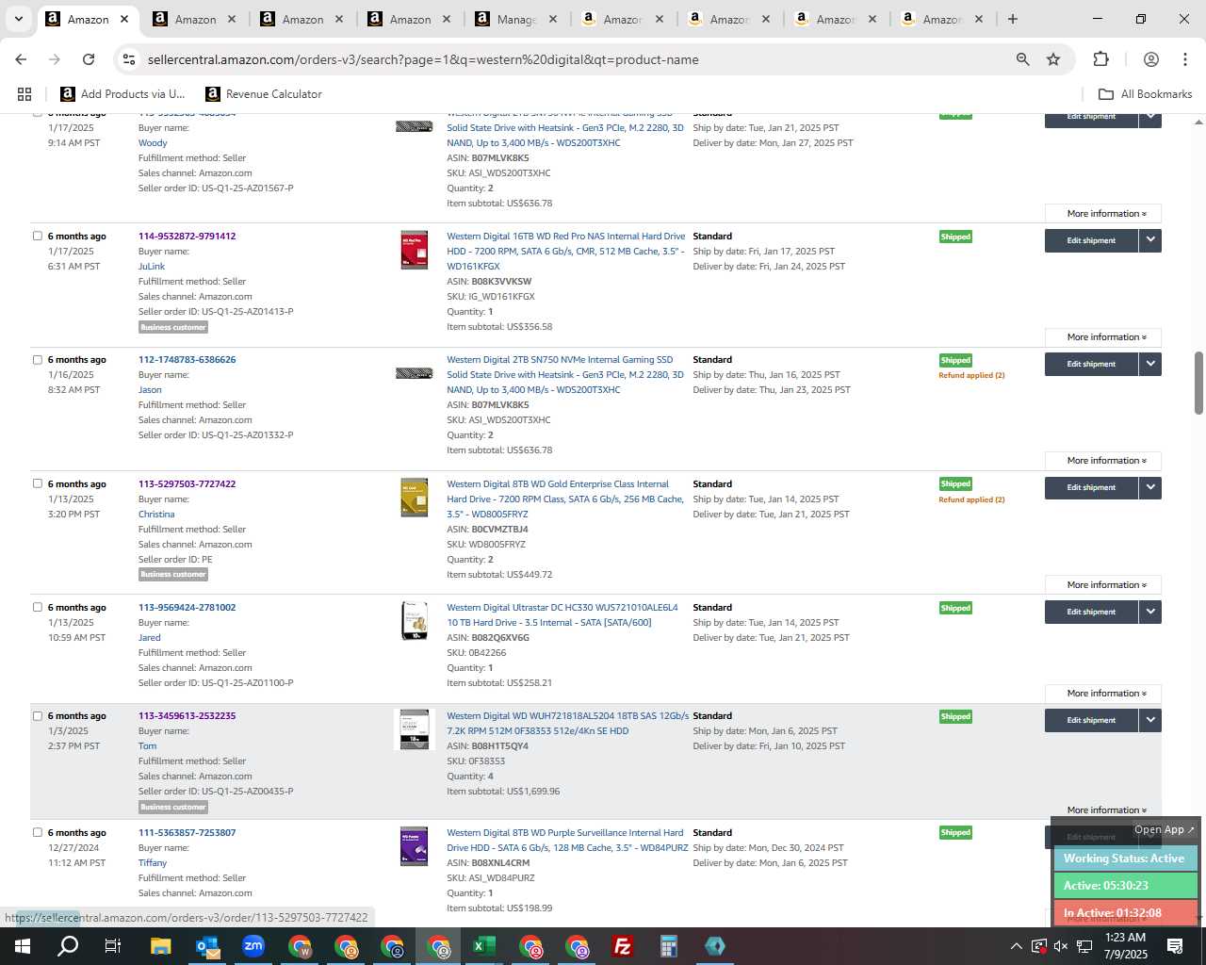Open the browser extensions puzzle icon
This screenshot has width=1206, height=965.
[1100, 59]
